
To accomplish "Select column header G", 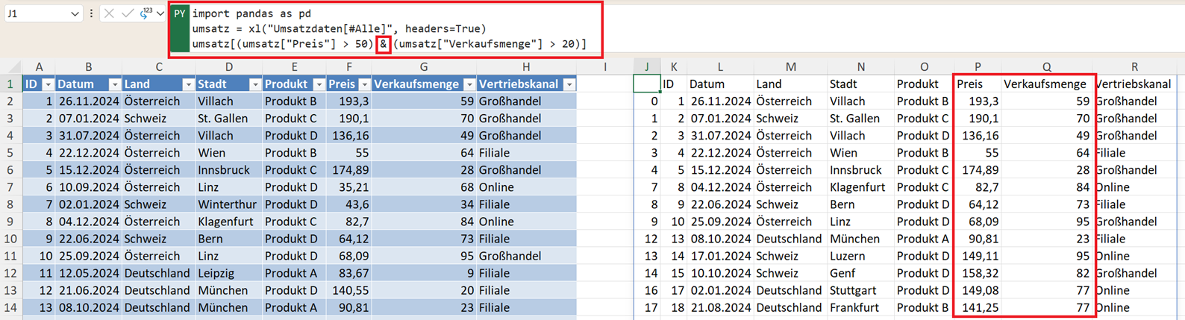I will [423, 67].
